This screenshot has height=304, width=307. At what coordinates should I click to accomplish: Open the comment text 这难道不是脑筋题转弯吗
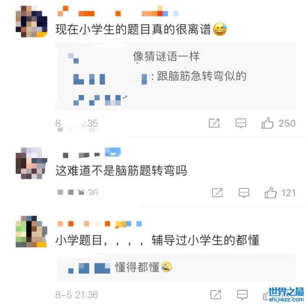point(121,170)
